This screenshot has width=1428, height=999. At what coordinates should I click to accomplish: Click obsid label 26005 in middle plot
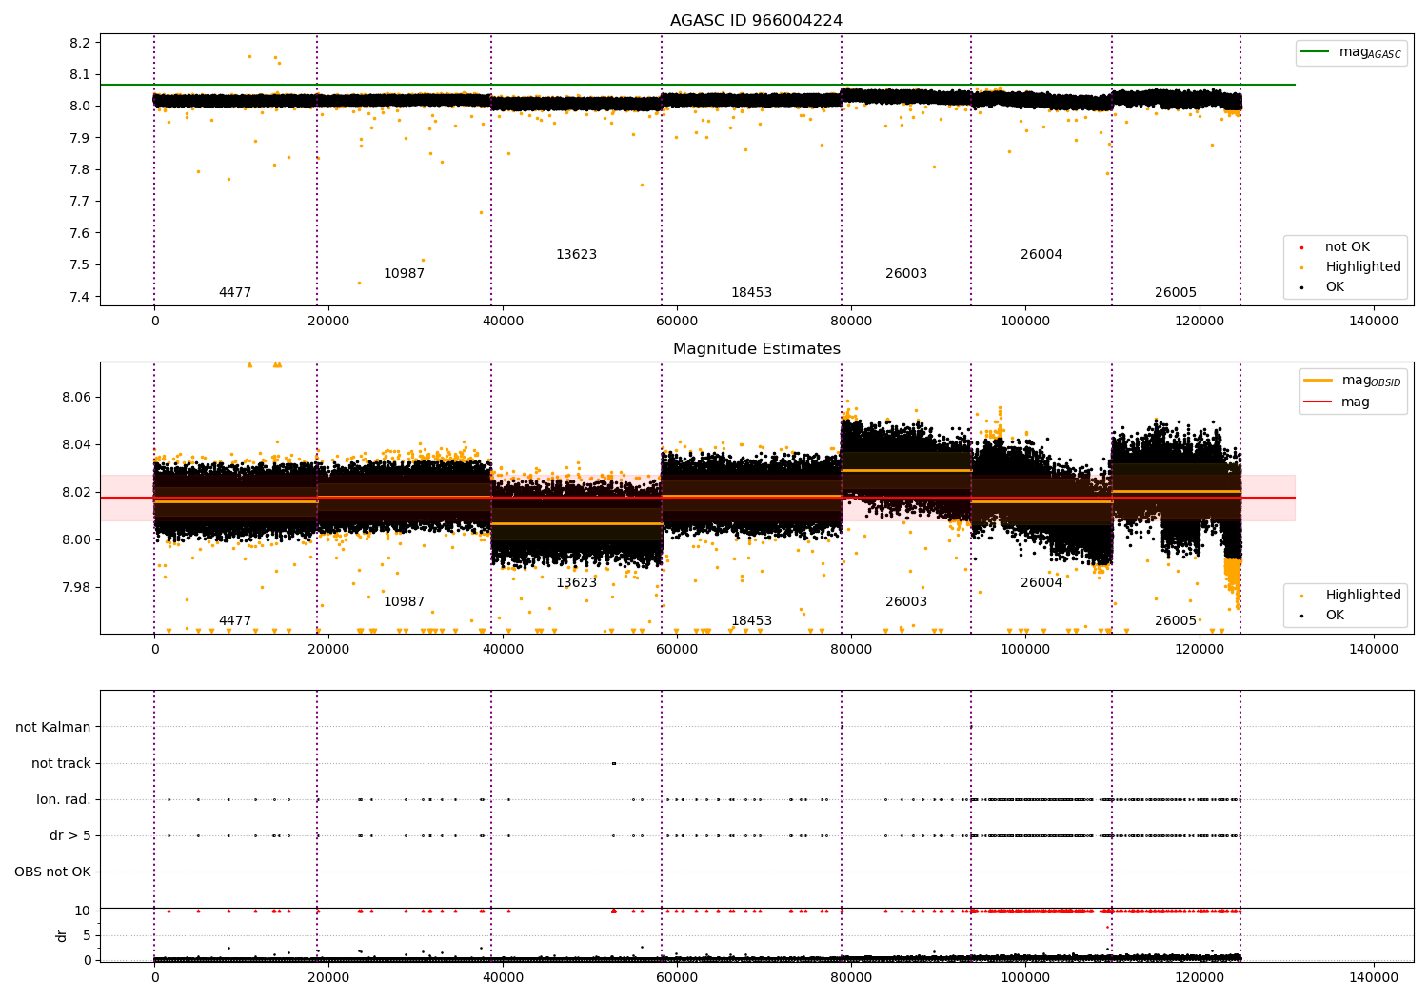pos(1176,621)
